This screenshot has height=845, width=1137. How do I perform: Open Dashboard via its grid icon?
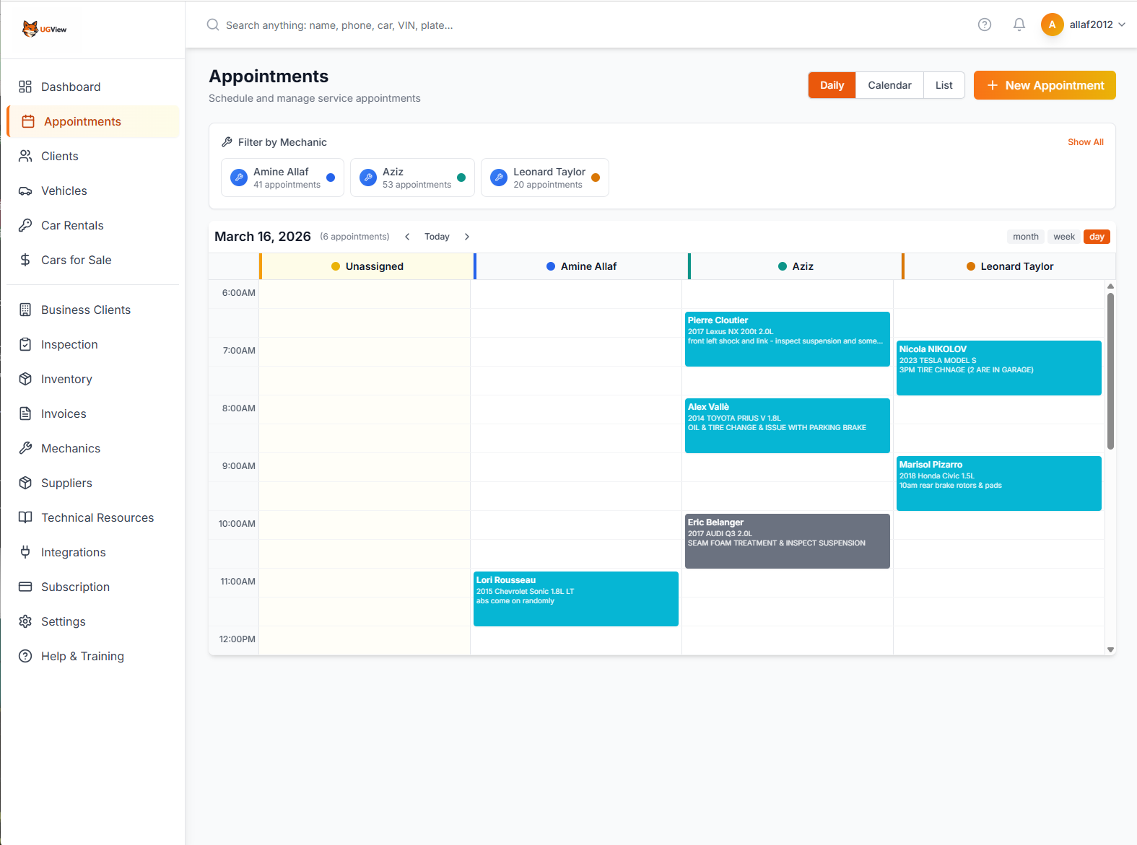coord(25,87)
